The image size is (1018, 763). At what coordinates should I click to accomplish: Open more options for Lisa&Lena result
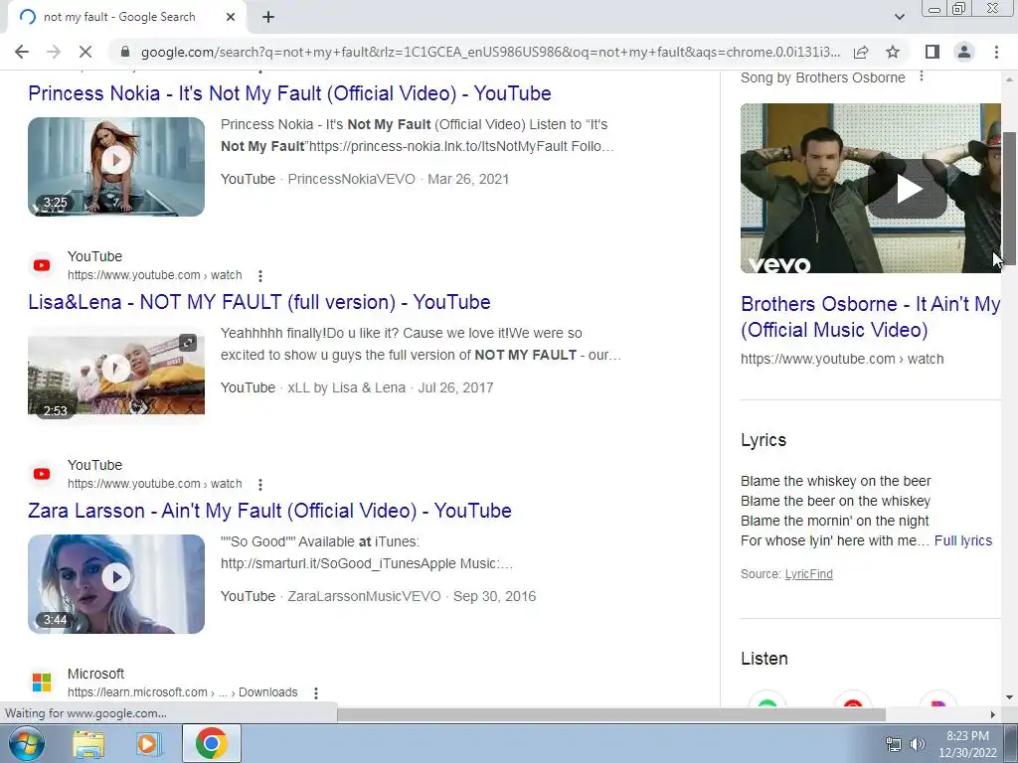click(260, 276)
